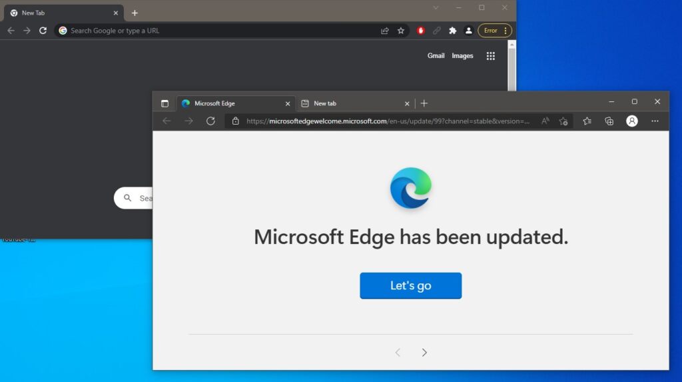Close Chrome New Tab tab
682x382 pixels.
tap(116, 13)
